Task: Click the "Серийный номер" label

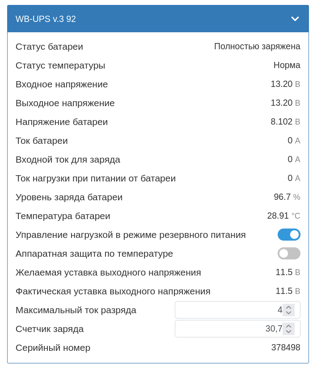Action: (53, 348)
